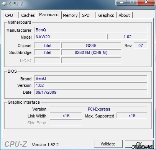Screen dimensions: 156x150
Task: Click the Motherboard group heading
Action: [19, 22]
